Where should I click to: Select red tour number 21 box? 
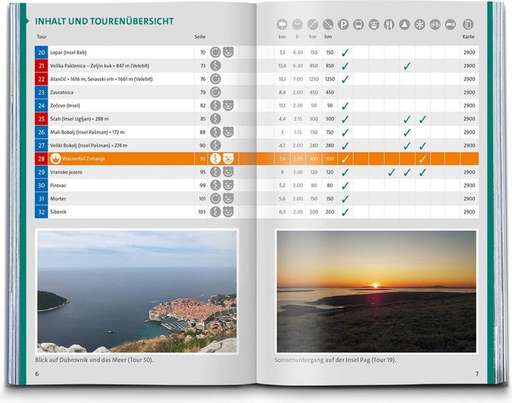pyautogui.click(x=41, y=65)
